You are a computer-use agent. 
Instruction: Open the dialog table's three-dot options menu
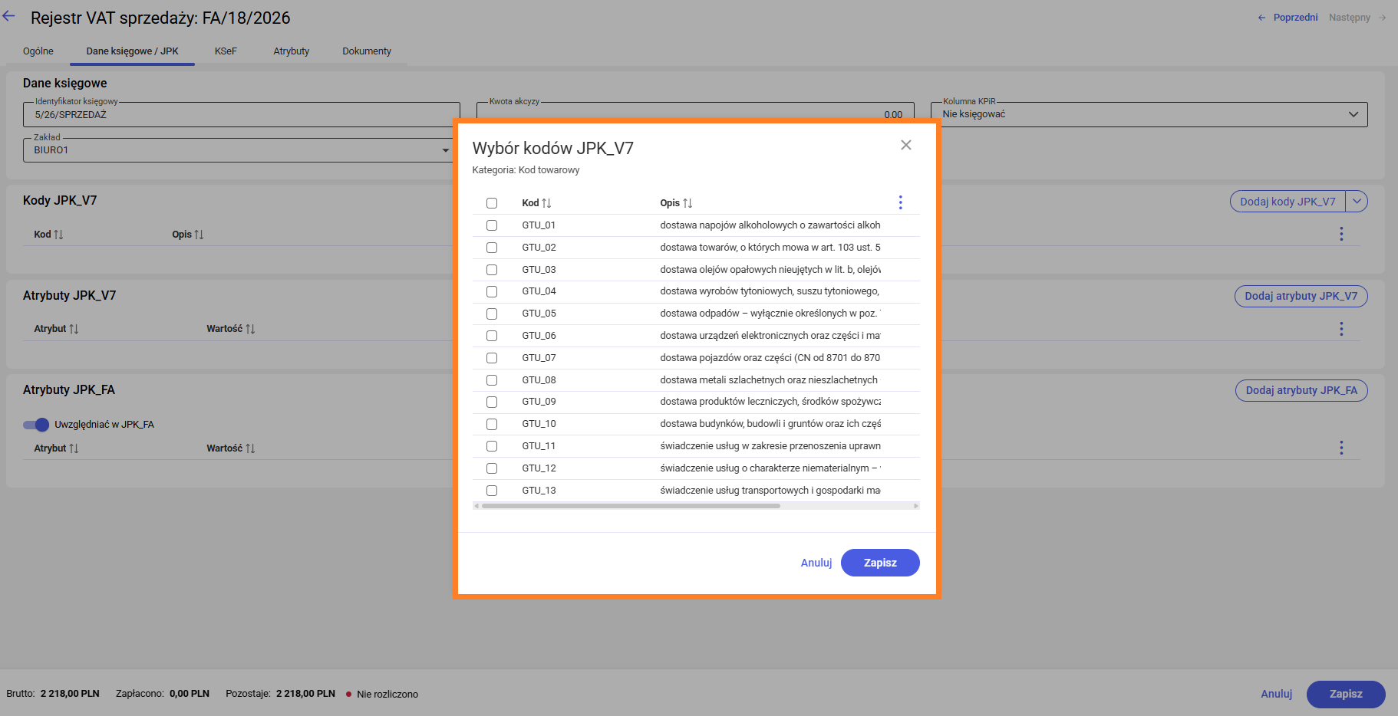tap(900, 202)
